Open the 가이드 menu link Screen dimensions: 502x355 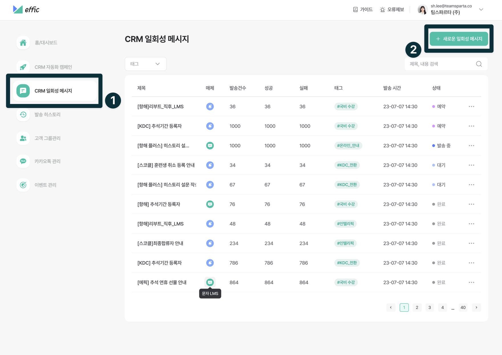[363, 10]
